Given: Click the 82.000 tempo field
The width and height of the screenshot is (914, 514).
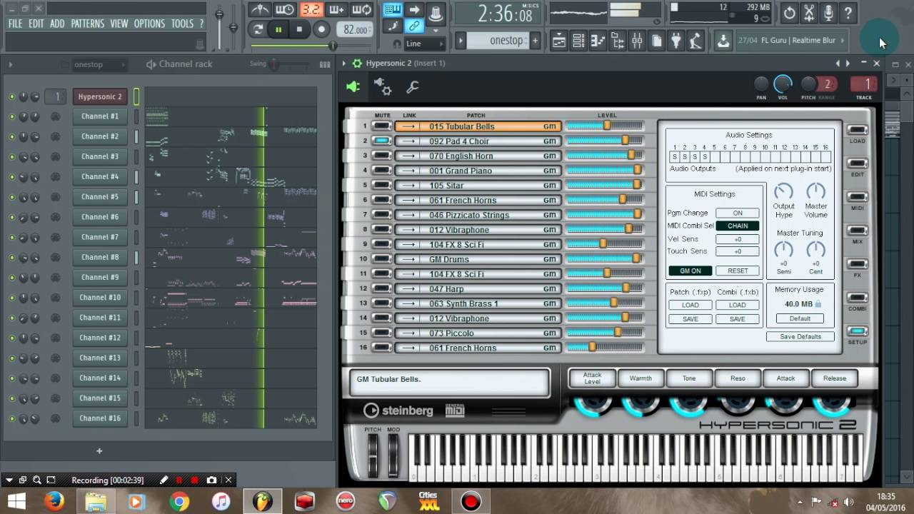Looking at the screenshot, I should (355, 30).
